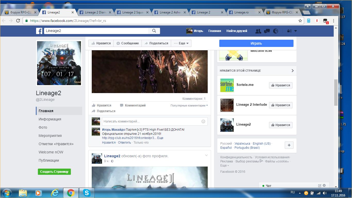
Task: Start new chat message icon
Action: pos(320,186)
